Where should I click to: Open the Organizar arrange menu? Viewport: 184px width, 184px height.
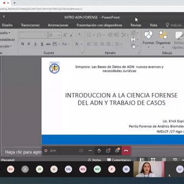[x=163, y=39]
